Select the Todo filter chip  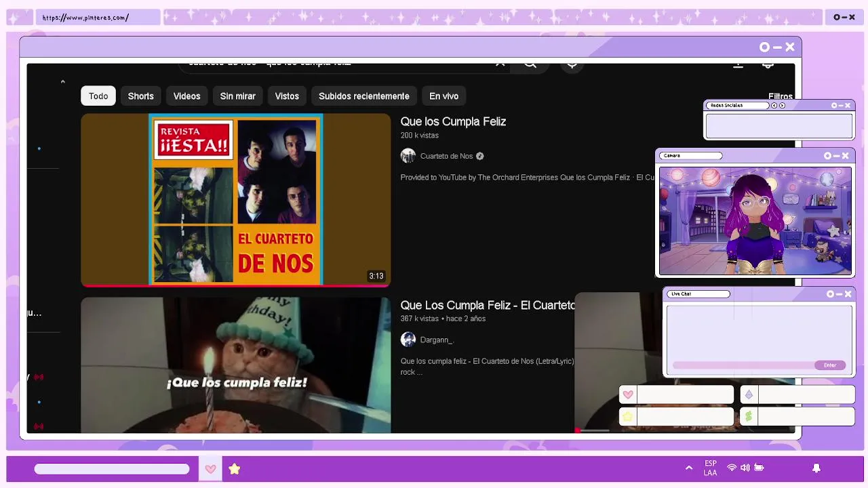click(98, 96)
